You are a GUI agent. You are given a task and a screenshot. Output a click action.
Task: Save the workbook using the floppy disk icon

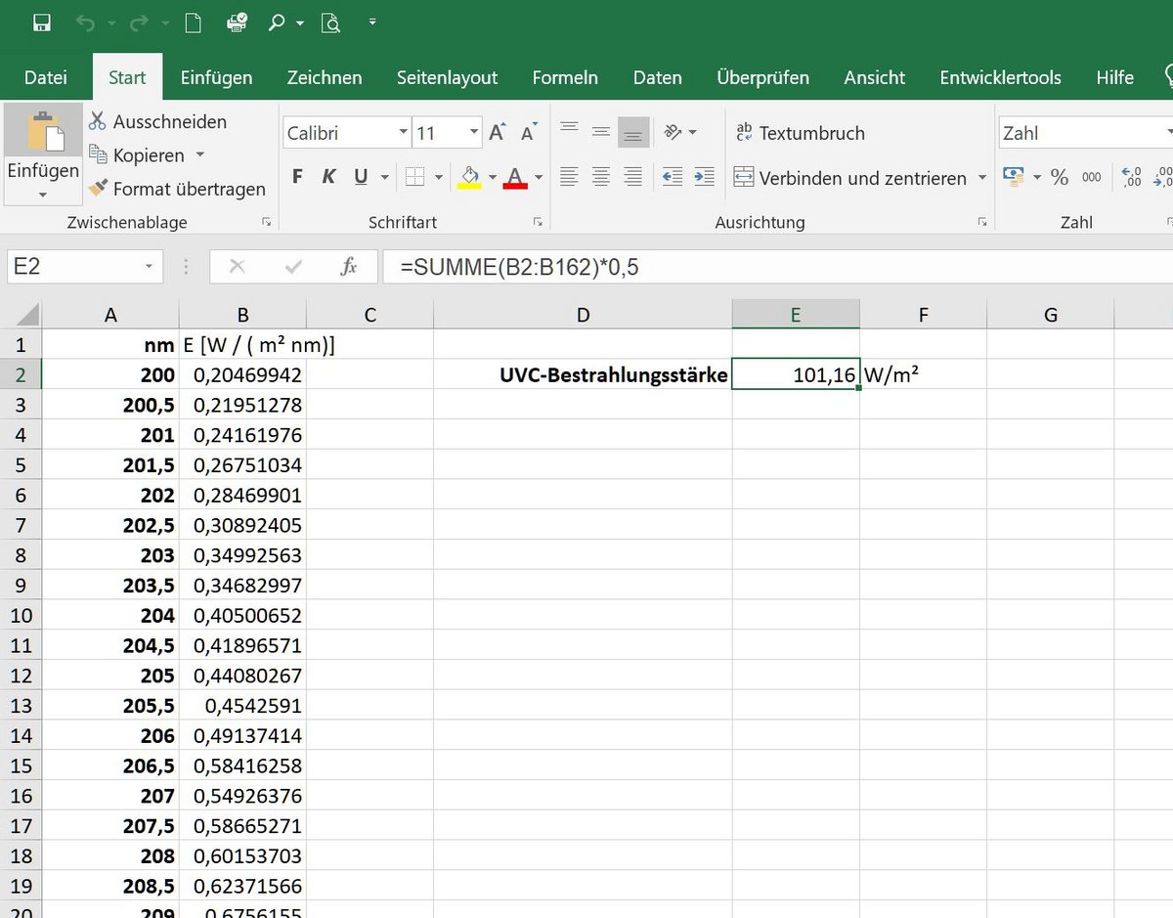(41, 22)
